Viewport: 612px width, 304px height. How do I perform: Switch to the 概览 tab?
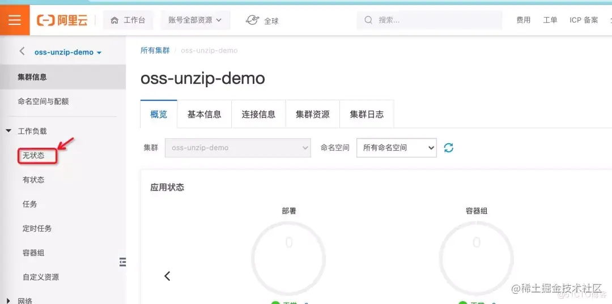pyautogui.click(x=159, y=114)
